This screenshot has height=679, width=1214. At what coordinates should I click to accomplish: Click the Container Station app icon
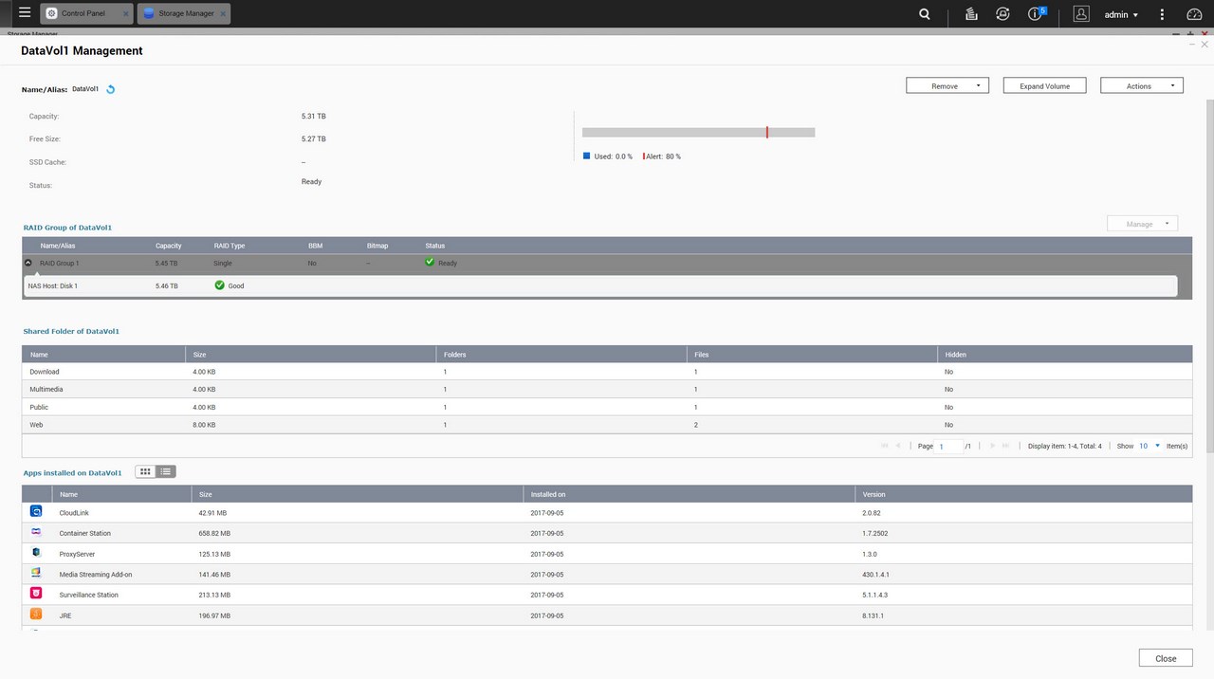click(x=36, y=532)
